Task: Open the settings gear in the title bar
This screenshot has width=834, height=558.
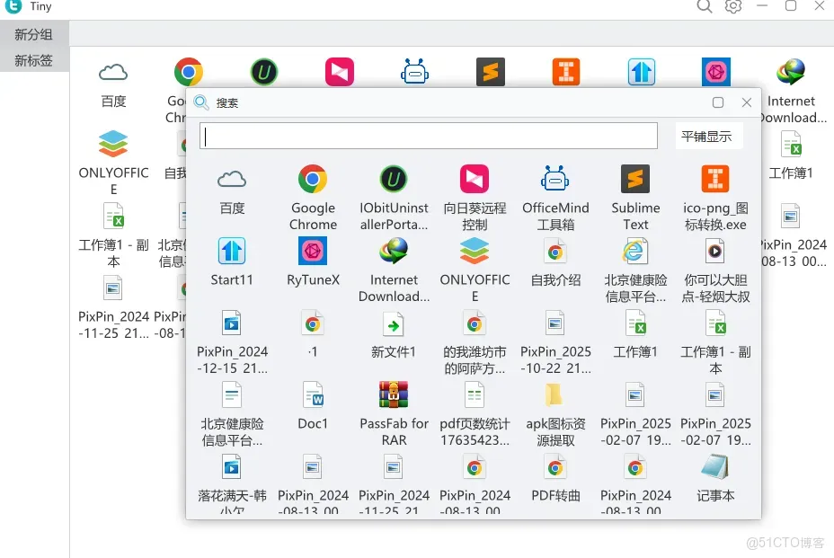Action: pyautogui.click(x=733, y=7)
